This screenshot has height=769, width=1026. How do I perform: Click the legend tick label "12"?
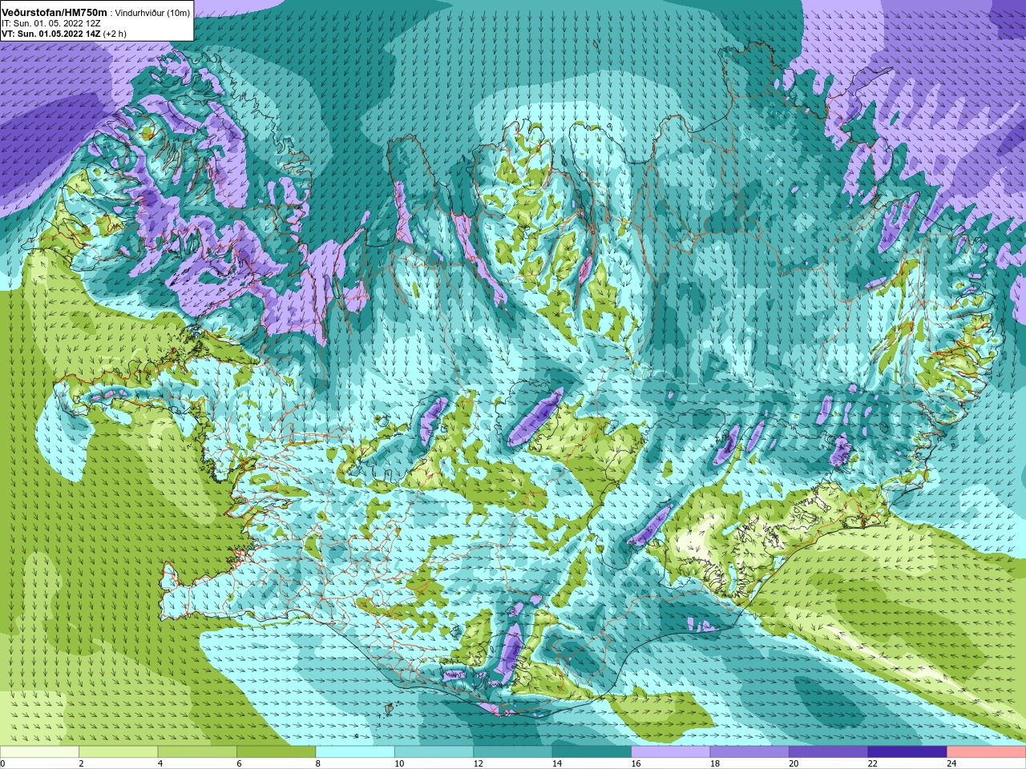point(479,764)
